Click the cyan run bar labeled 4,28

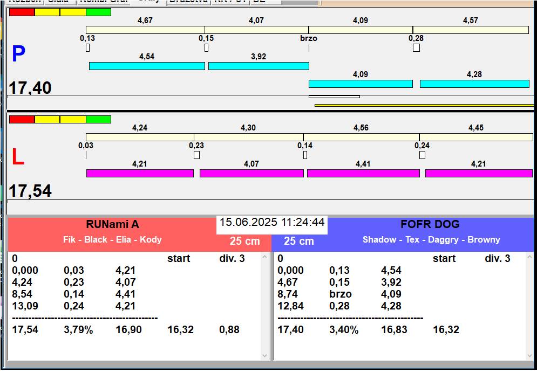pyautogui.click(x=474, y=84)
